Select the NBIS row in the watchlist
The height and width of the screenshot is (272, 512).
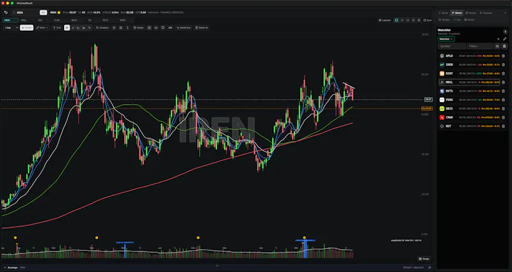(472, 109)
